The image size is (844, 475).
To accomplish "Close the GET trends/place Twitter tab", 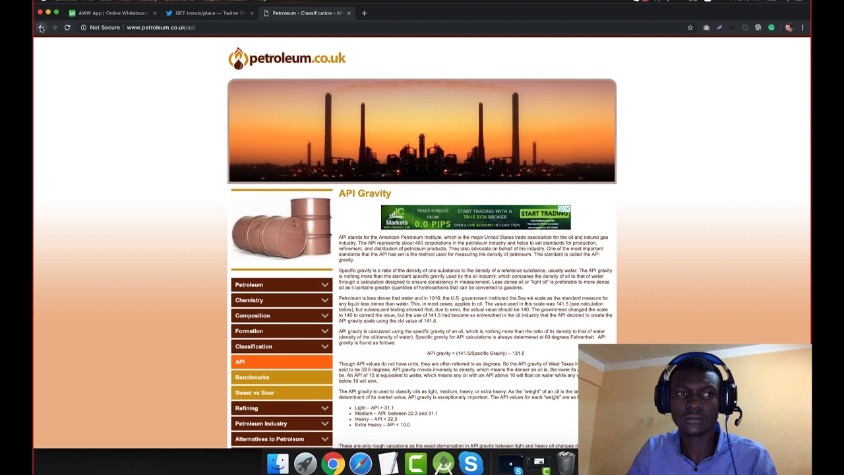I will click(x=252, y=13).
